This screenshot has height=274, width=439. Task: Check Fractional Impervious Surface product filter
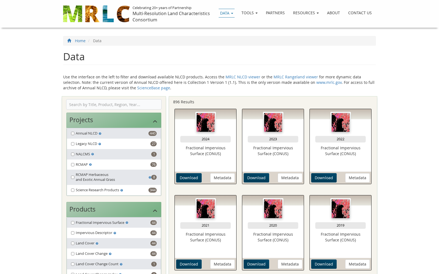point(73,223)
